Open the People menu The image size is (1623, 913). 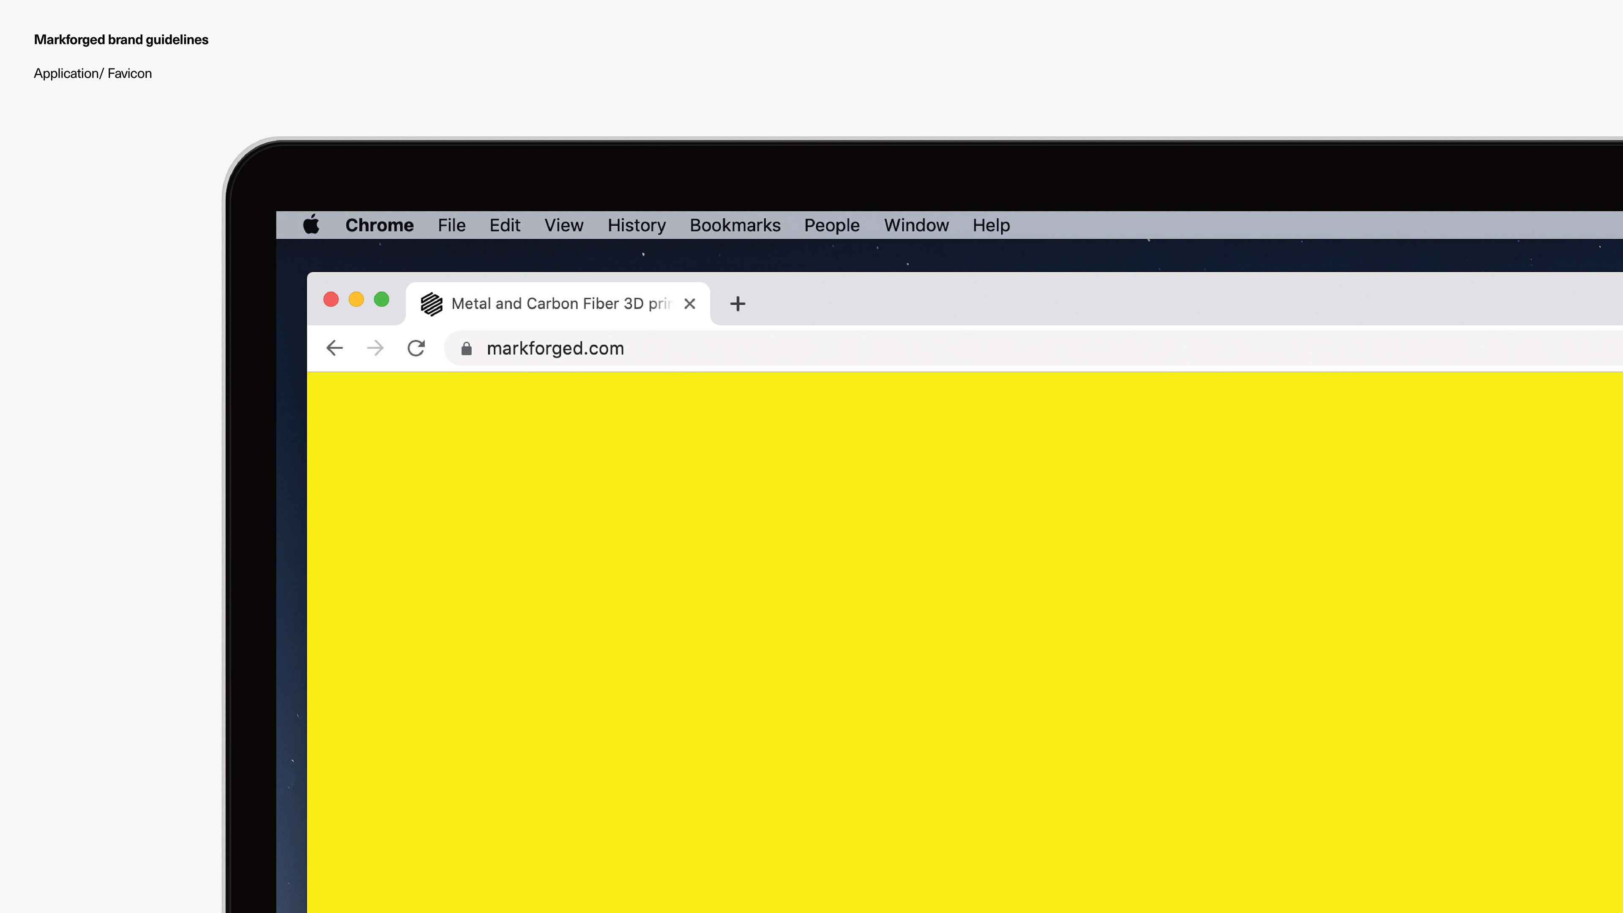(x=832, y=225)
